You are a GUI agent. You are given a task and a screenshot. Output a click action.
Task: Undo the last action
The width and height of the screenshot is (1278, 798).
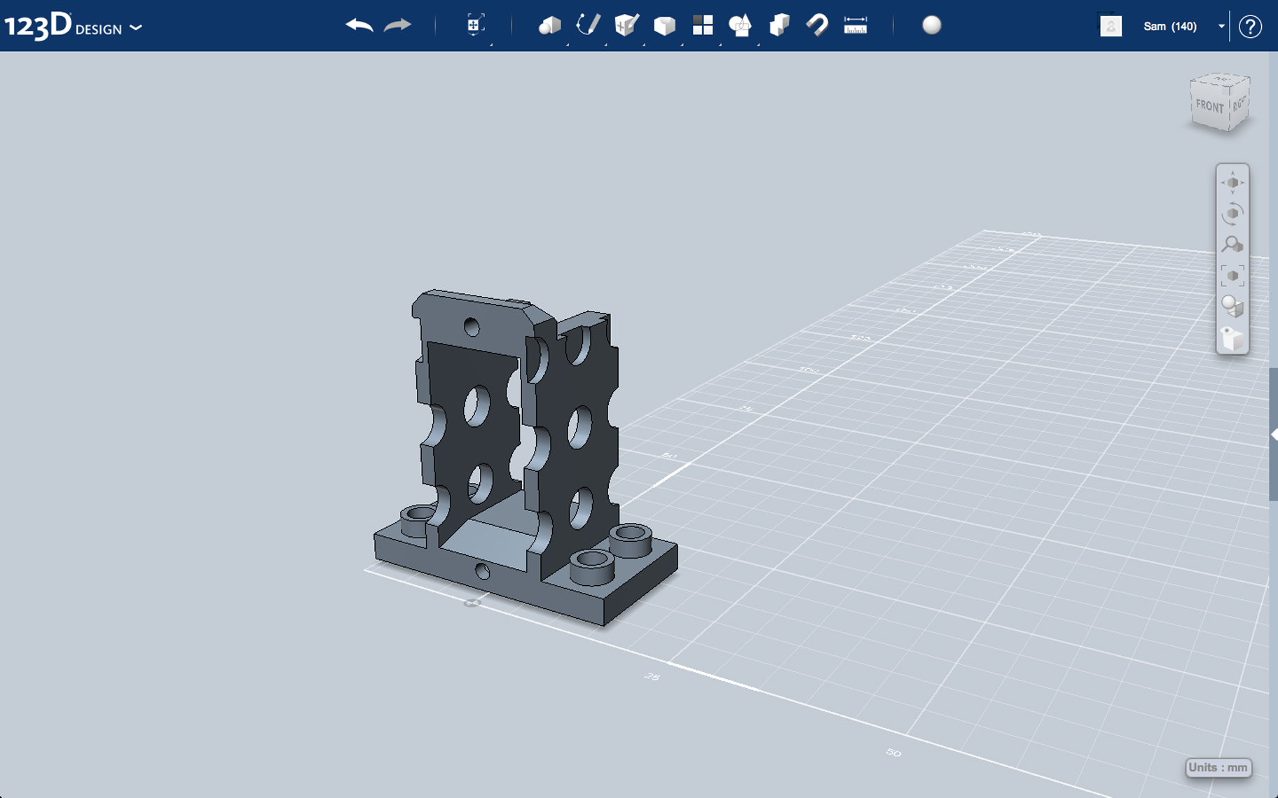(x=359, y=26)
